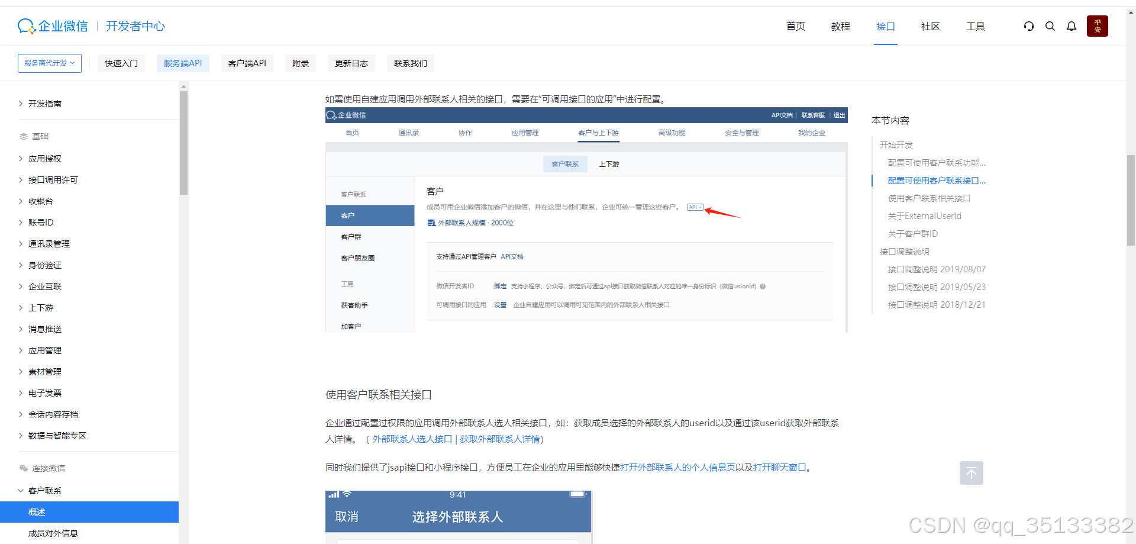This screenshot has width=1136, height=544.
Task: Jump to 接口调整说明 2019/08/07
Action: coord(937,269)
